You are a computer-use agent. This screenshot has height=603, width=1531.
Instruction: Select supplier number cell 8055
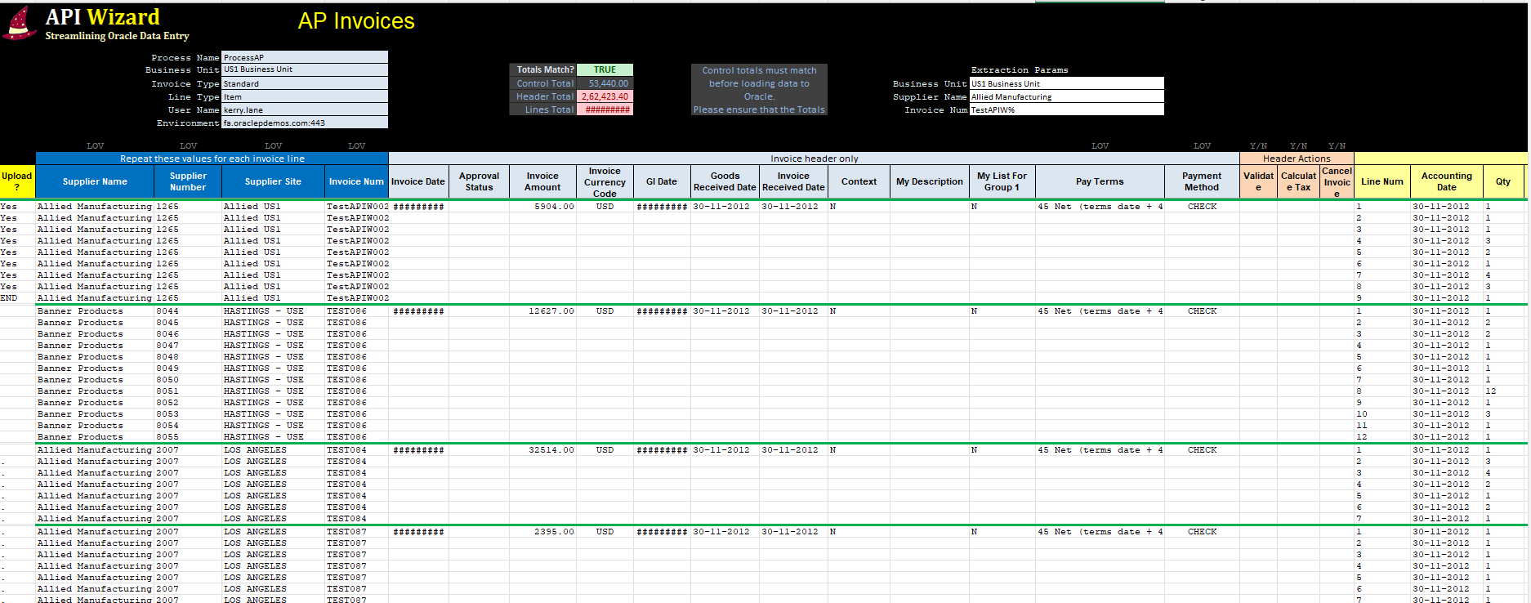188,437
